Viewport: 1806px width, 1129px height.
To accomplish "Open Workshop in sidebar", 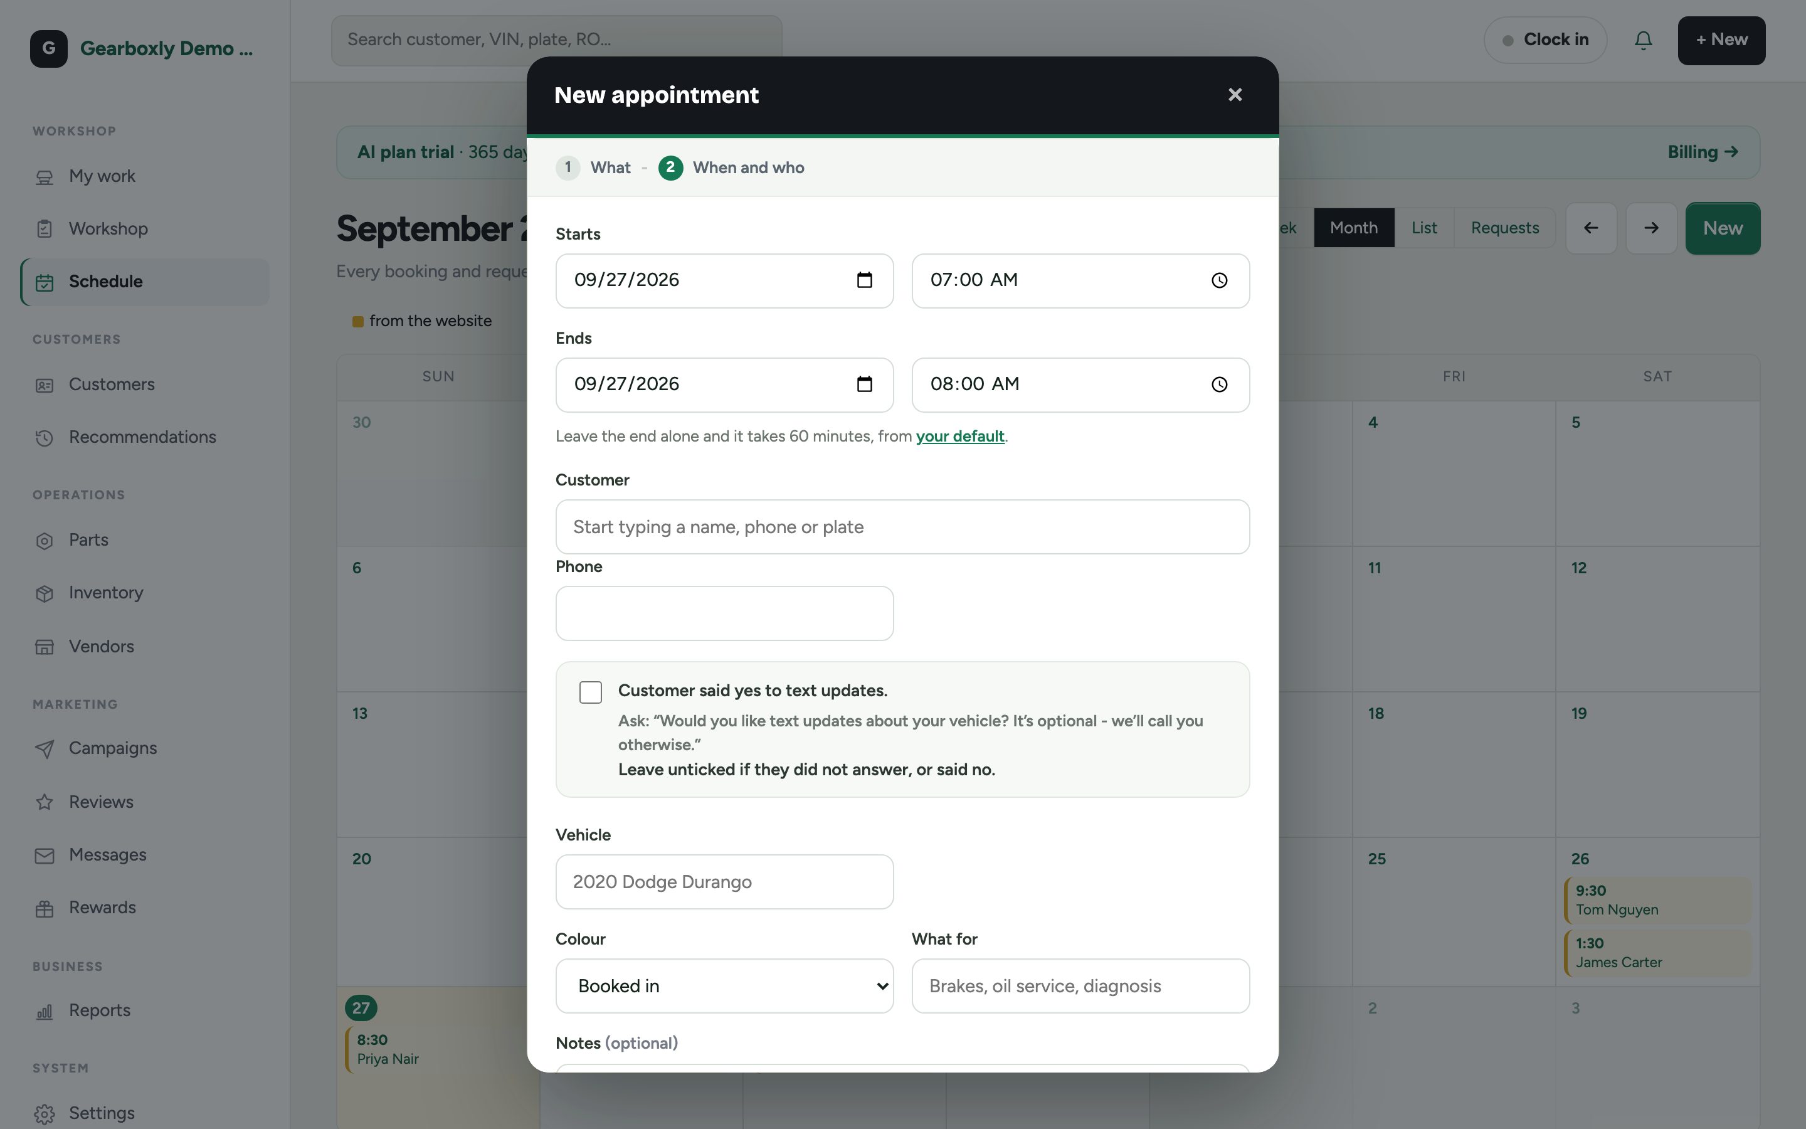I will click(x=145, y=228).
